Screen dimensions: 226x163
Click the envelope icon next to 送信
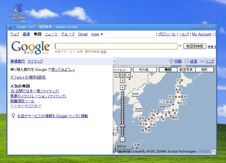pyautogui.click(x=187, y=61)
